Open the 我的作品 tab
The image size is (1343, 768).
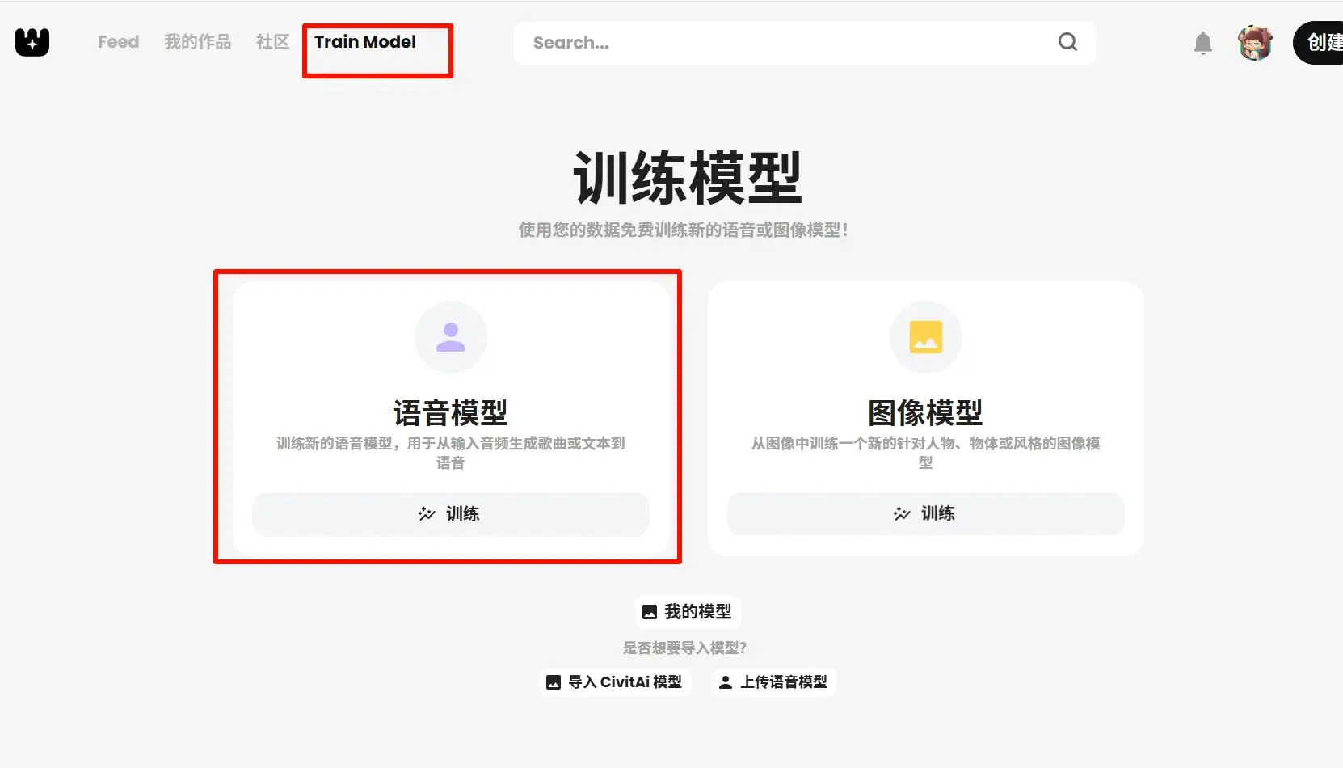coord(197,42)
